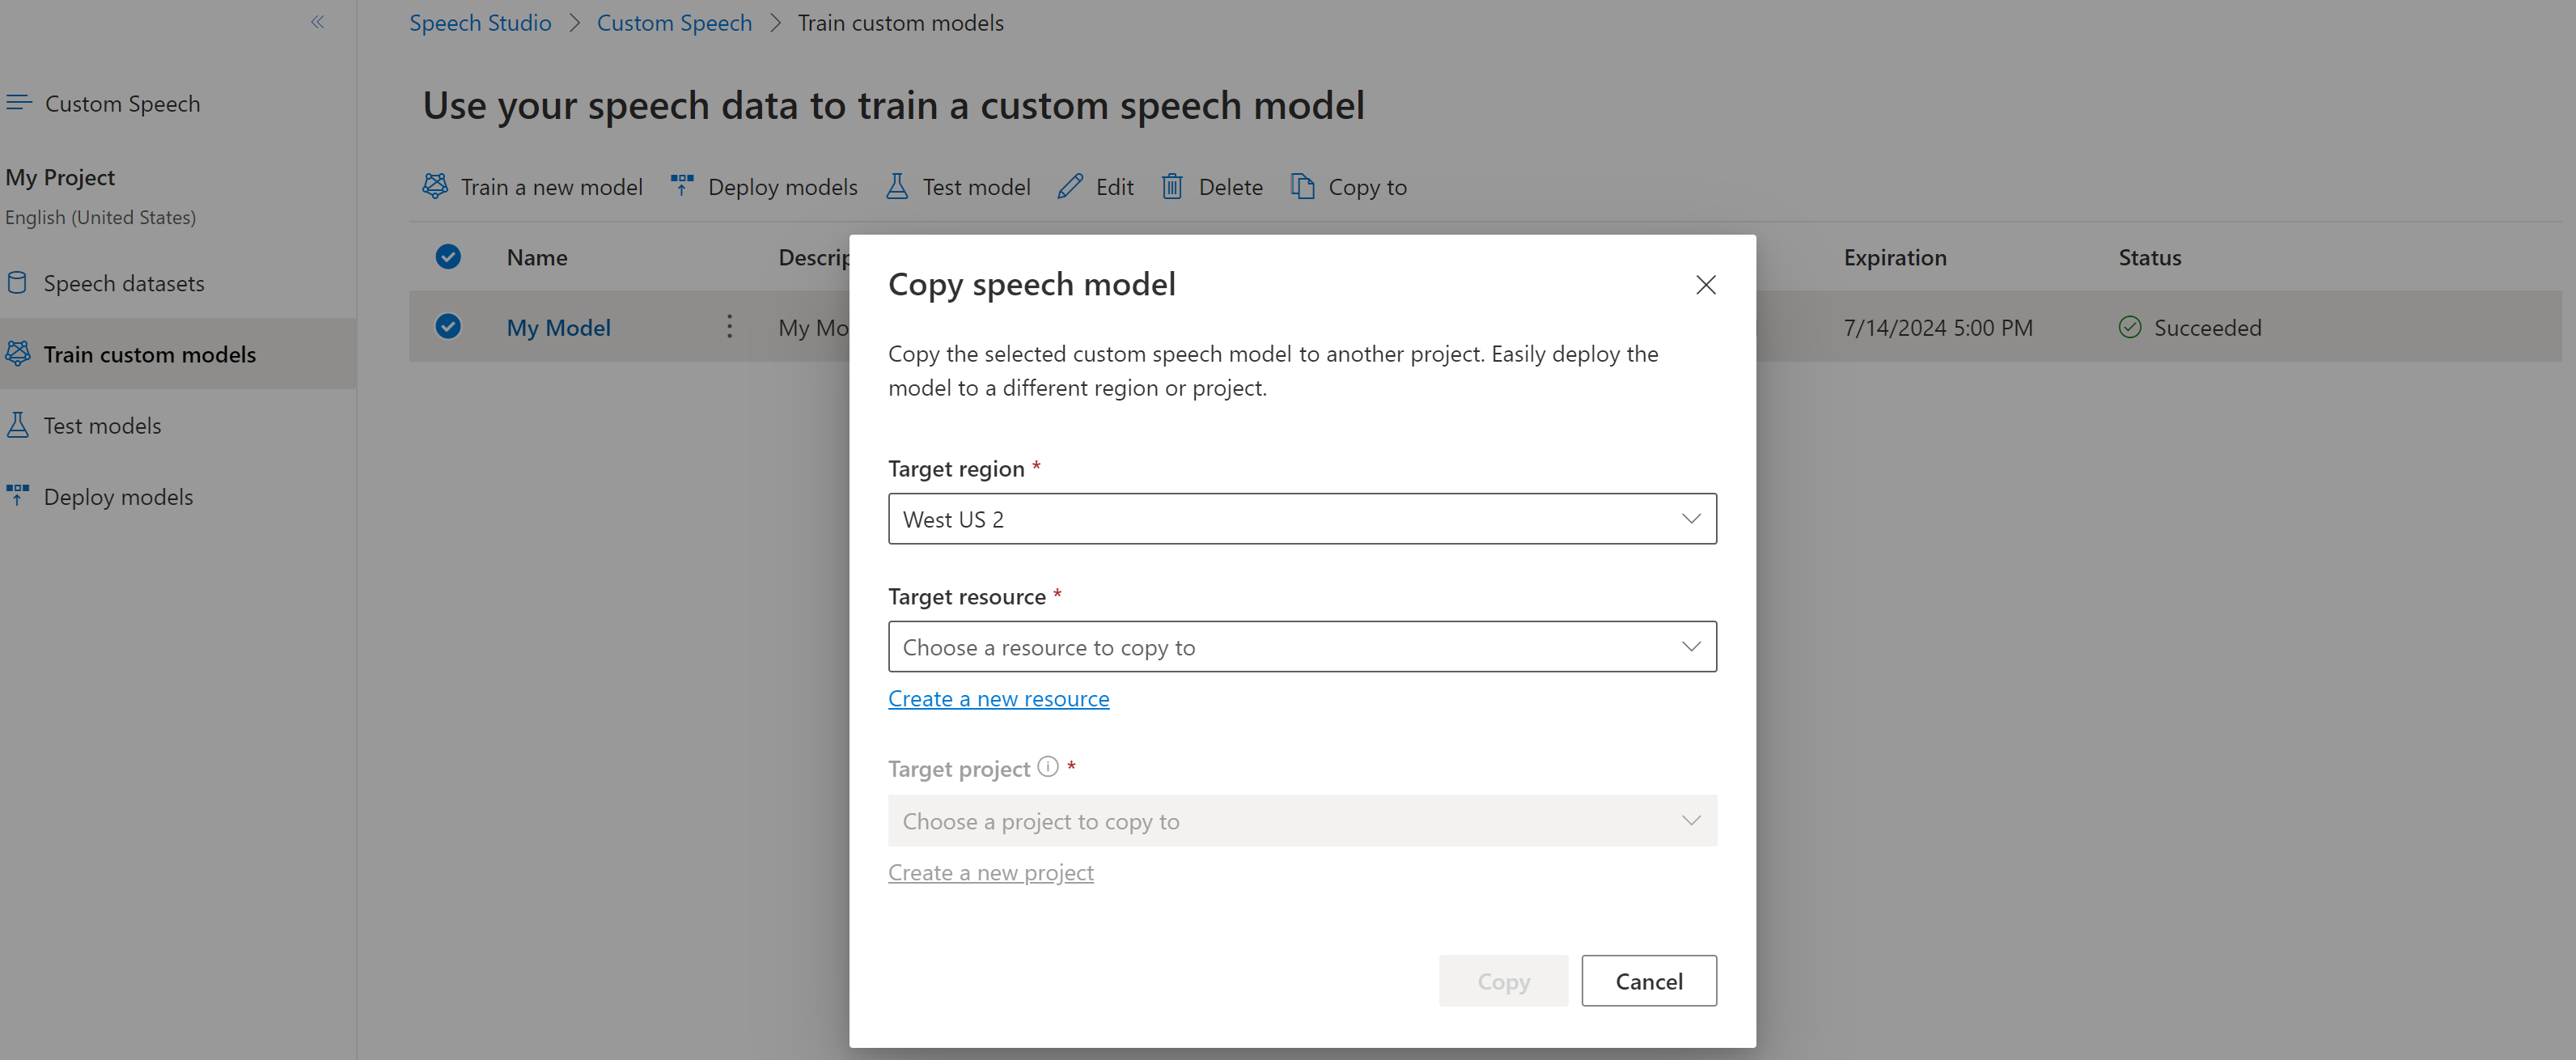Uncheck the My Model row checkbox
The height and width of the screenshot is (1060, 2576).
[x=448, y=327]
